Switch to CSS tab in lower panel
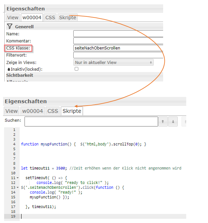 [53, 111]
